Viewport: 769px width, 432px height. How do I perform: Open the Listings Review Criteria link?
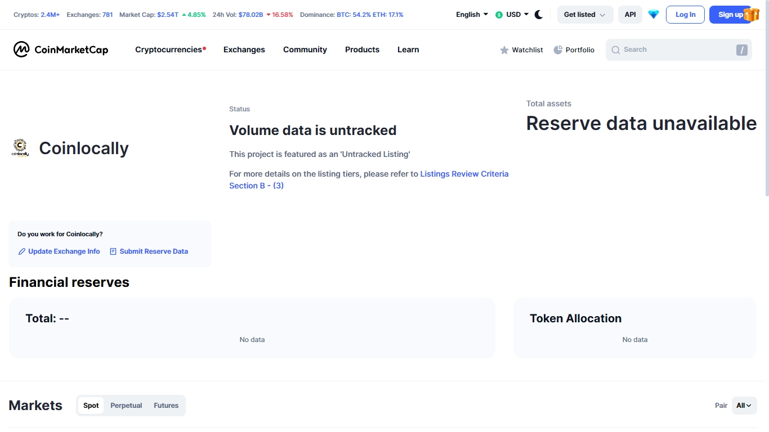pyautogui.click(x=369, y=179)
